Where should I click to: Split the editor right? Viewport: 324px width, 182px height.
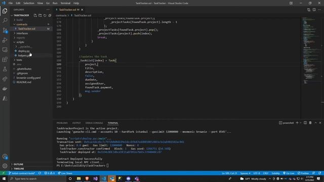pyautogui.click(x=314, y=10)
